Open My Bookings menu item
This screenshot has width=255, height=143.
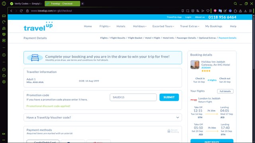tap(214, 26)
